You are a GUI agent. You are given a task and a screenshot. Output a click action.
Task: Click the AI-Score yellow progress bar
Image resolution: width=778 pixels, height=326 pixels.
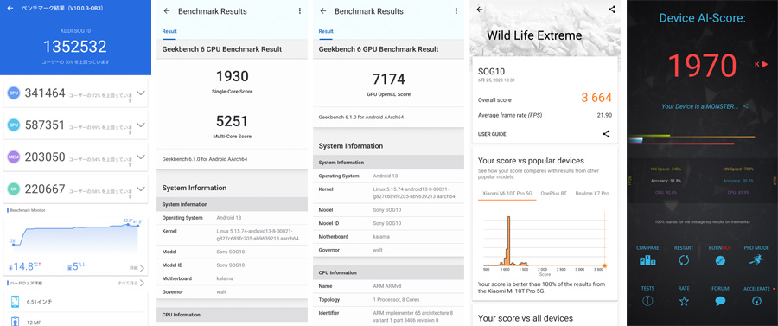pos(692,137)
